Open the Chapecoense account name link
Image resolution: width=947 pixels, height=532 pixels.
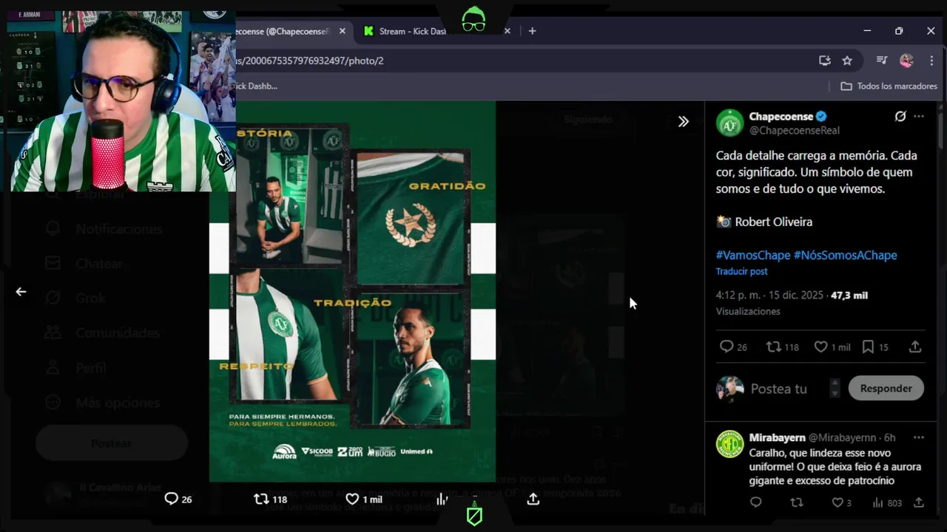point(781,117)
